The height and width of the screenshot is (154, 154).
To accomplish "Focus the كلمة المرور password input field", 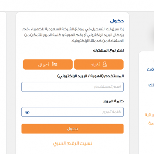I will [x=72, y=112].
